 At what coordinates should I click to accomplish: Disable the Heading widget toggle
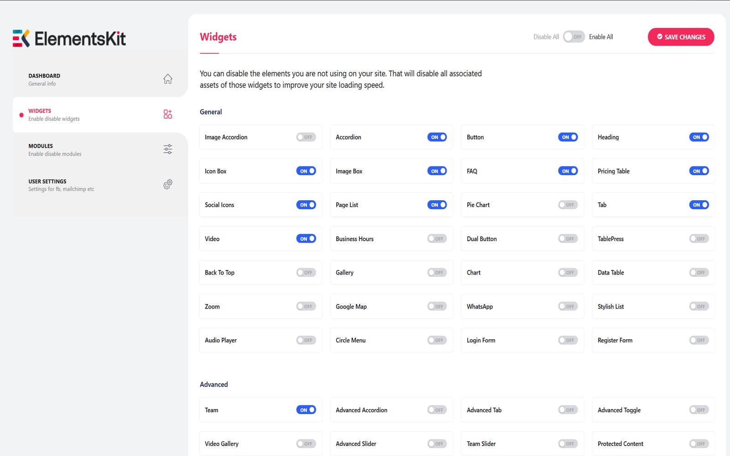tap(699, 137)
